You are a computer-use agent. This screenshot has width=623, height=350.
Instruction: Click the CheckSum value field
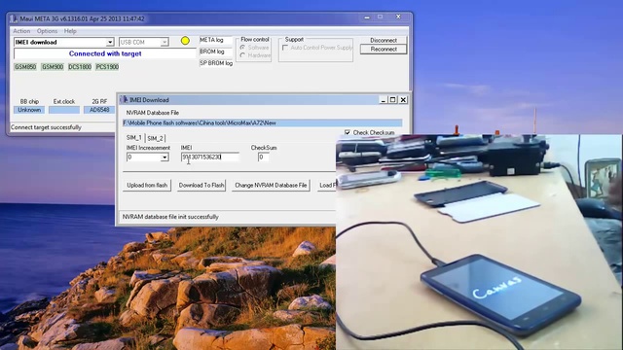click(x=263, y=157)
